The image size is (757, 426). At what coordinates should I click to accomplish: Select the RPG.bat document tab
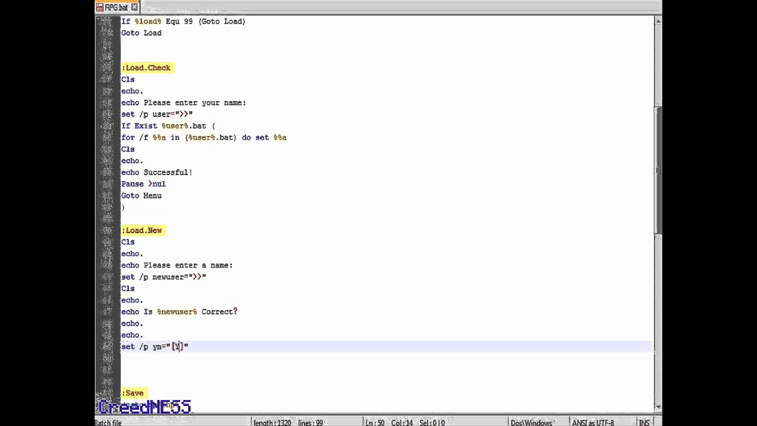click(117, 7)
